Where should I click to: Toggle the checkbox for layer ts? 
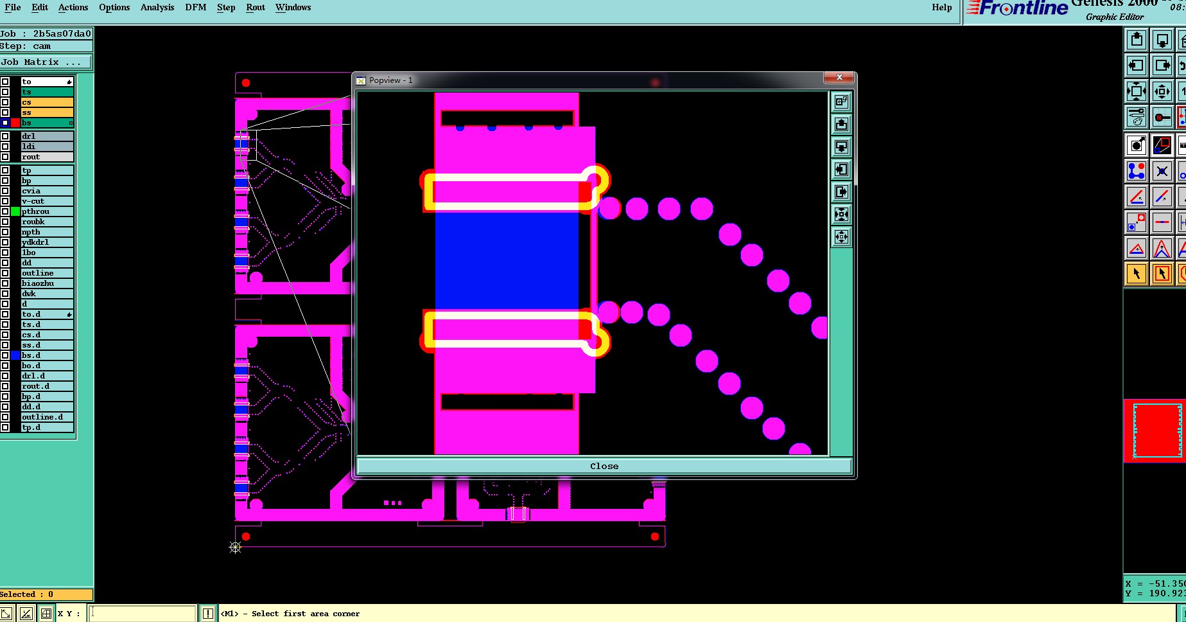tap(5, 92)
